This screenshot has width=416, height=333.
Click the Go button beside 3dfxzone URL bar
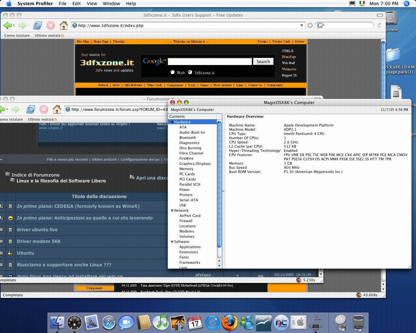pyautogui.click(x=310, y=25)
